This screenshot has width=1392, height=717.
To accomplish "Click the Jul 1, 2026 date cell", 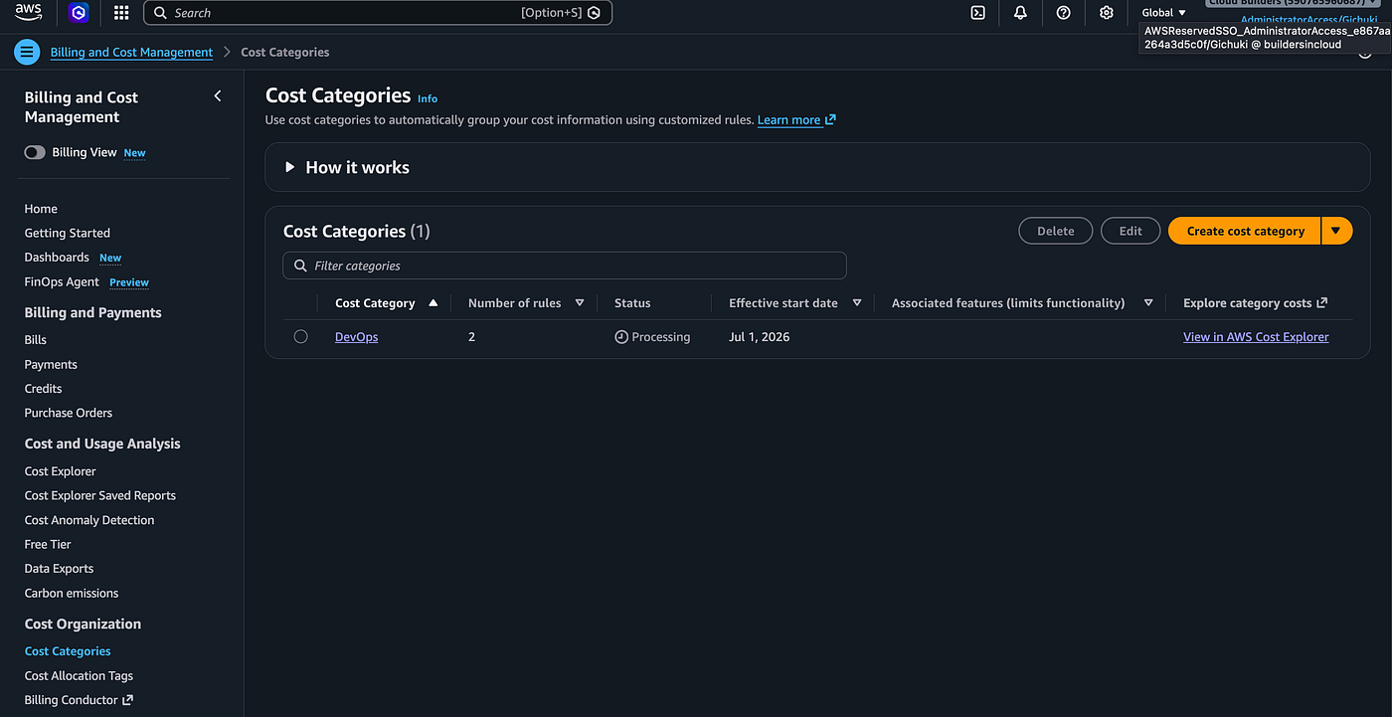I will click(760, 337).
